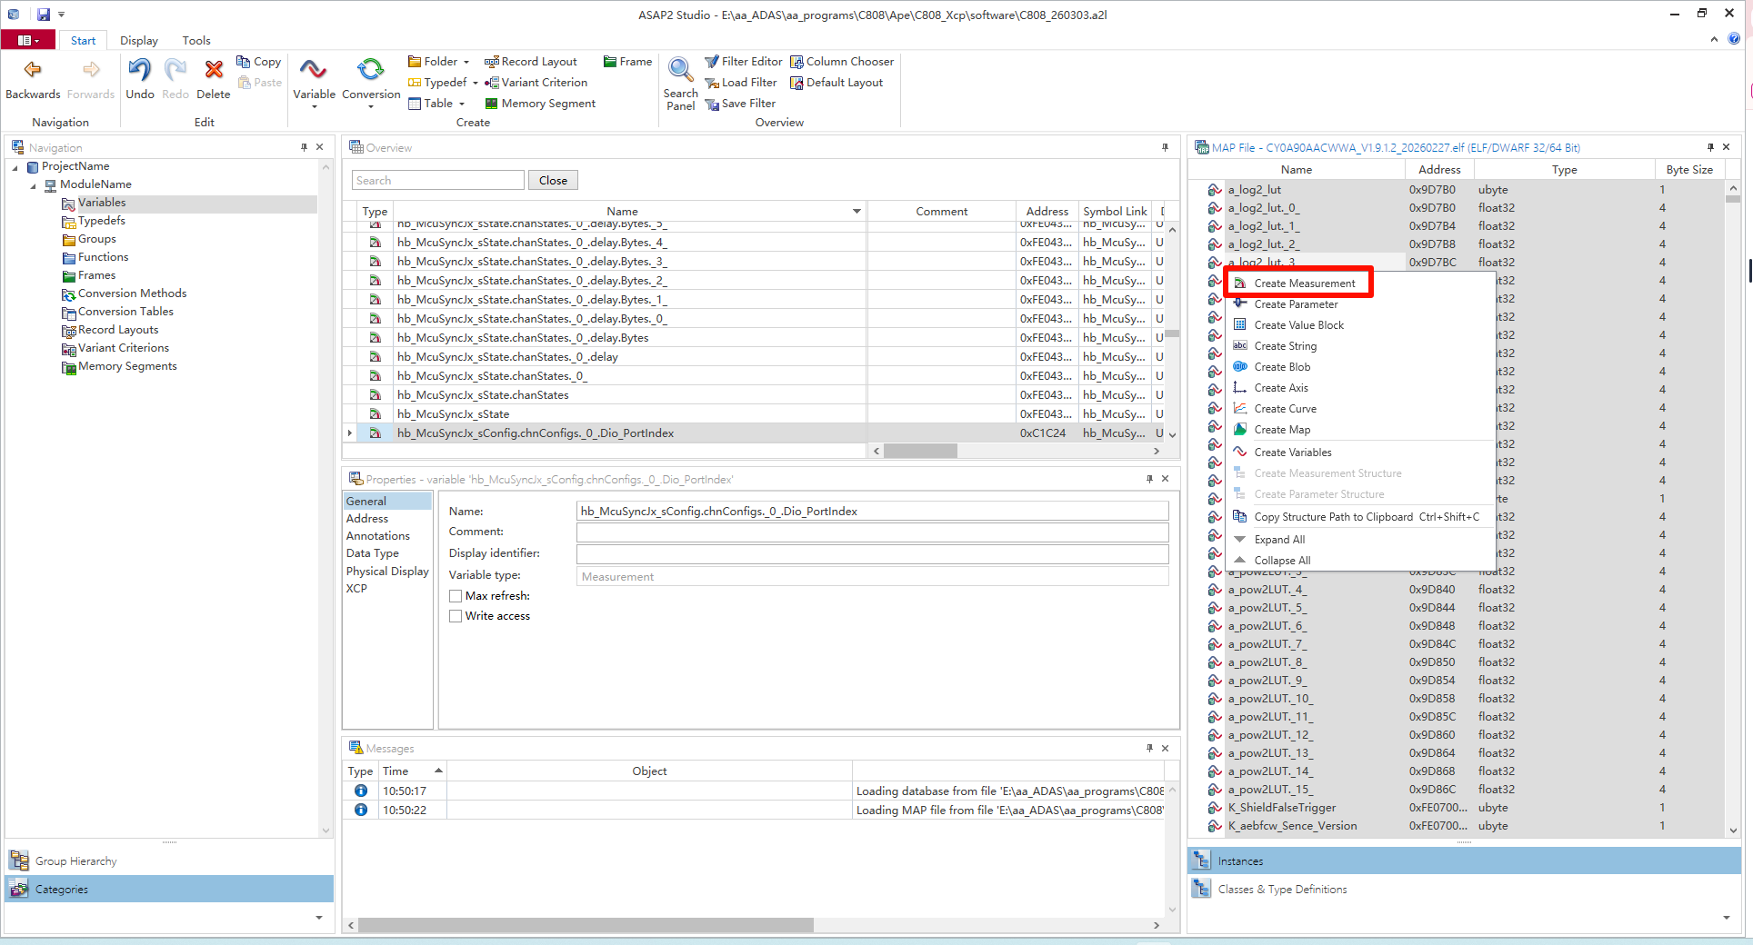
Task: Choose Create Measurement from the context menu
Action: coord(1304,283)
